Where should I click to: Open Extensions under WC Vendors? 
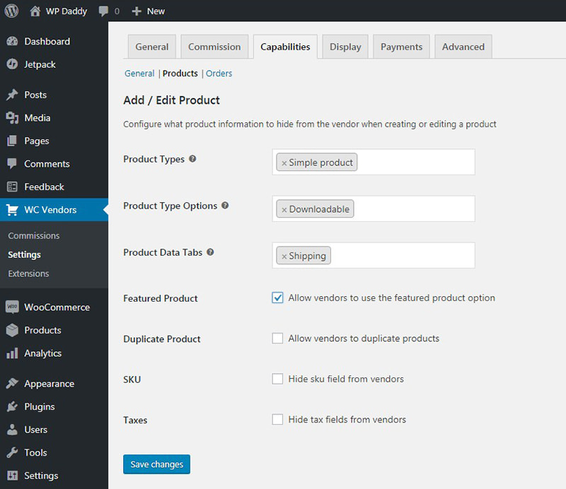point(28,273)
